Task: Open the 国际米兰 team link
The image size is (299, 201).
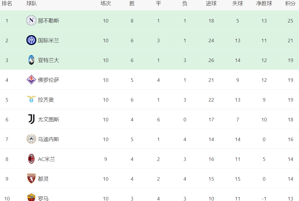Action: pyautogui.click(x=48, y=40)
